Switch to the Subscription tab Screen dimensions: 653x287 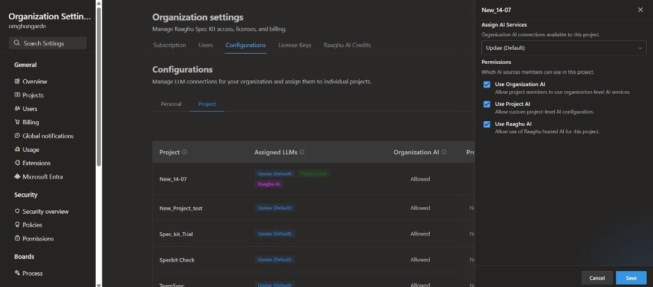170,45
